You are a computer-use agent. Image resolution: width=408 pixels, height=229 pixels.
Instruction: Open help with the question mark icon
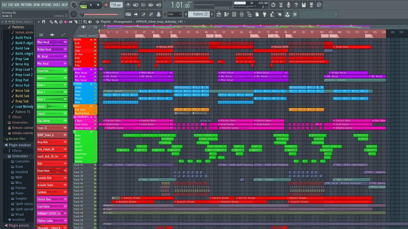[296, 5]
